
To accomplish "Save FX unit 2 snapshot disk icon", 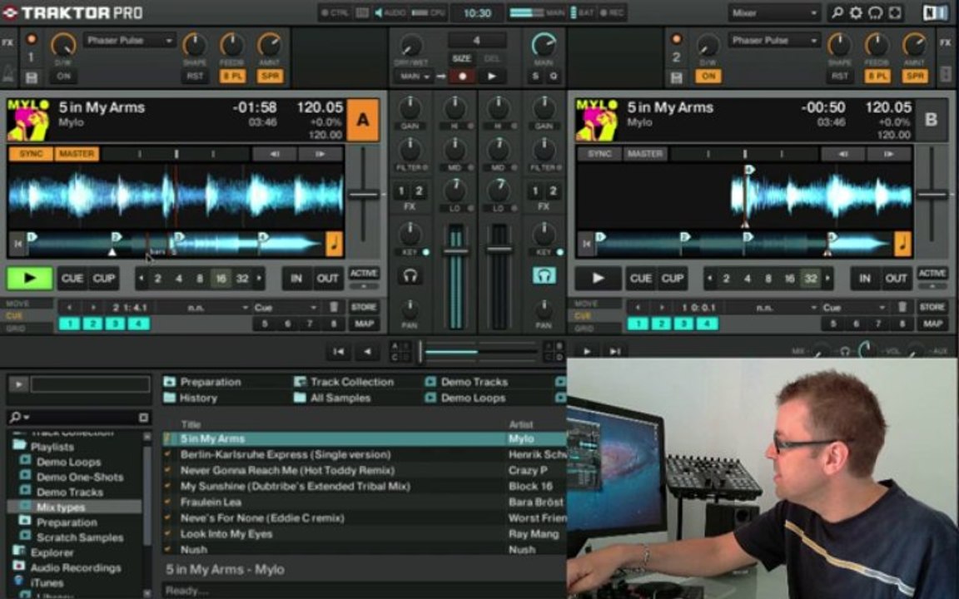I will pyautogui.click(x=677, y=77).
